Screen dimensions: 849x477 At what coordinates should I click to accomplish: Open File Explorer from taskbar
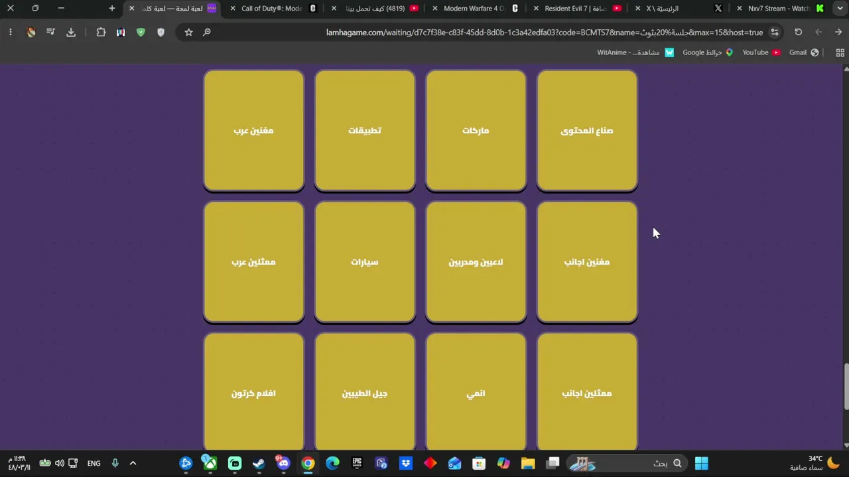528,463
